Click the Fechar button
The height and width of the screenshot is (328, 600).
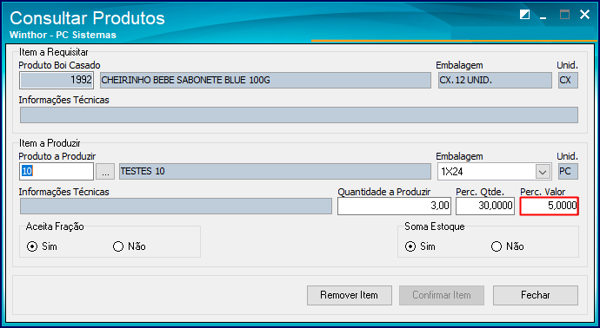536,295
